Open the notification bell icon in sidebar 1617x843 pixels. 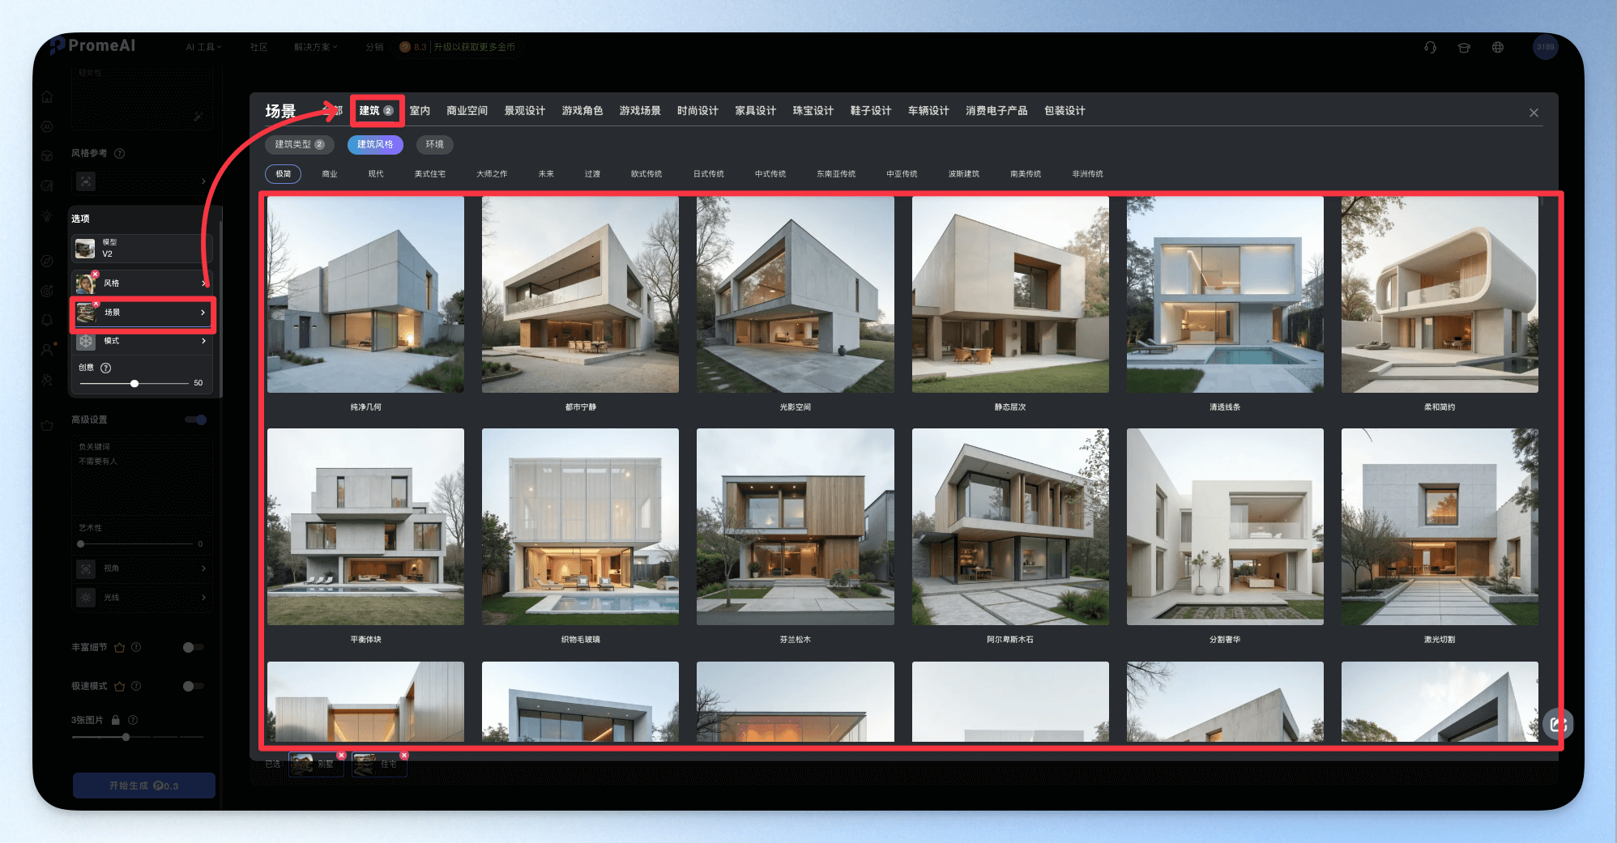tap(47, 320)
